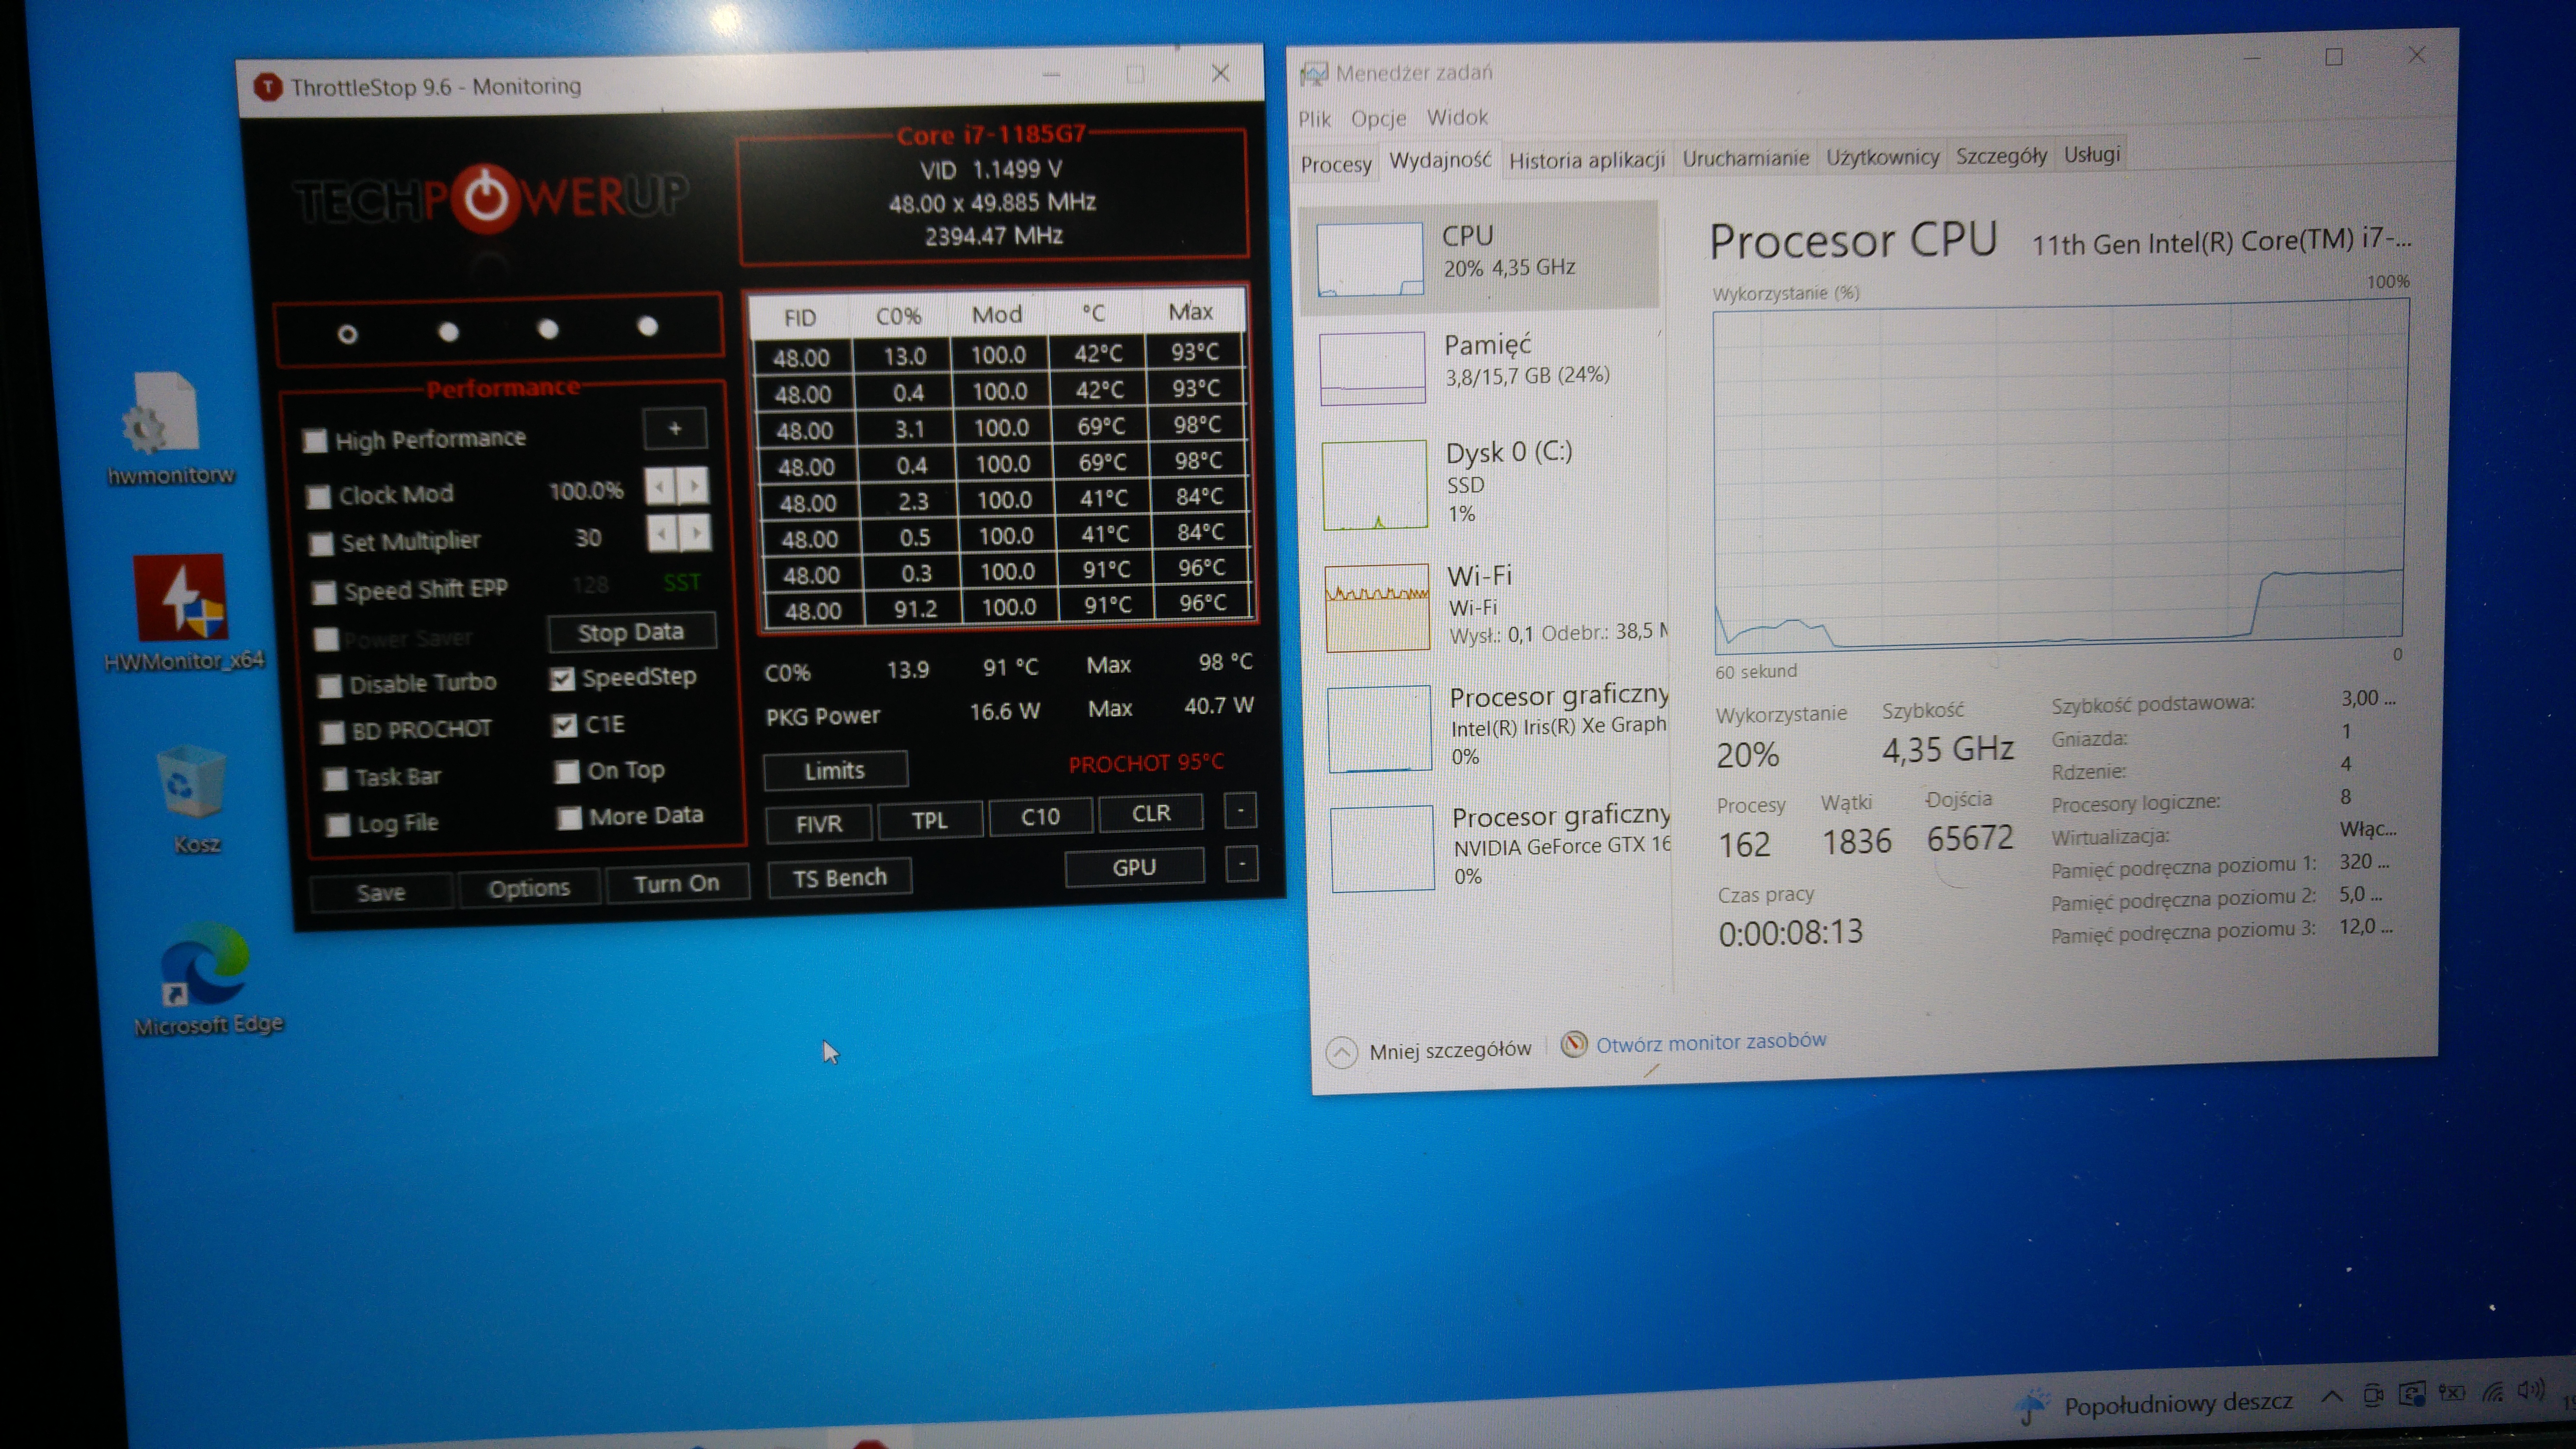
Task: Select the third ThrottleStop profile radio button
Action: pos(548,329)
